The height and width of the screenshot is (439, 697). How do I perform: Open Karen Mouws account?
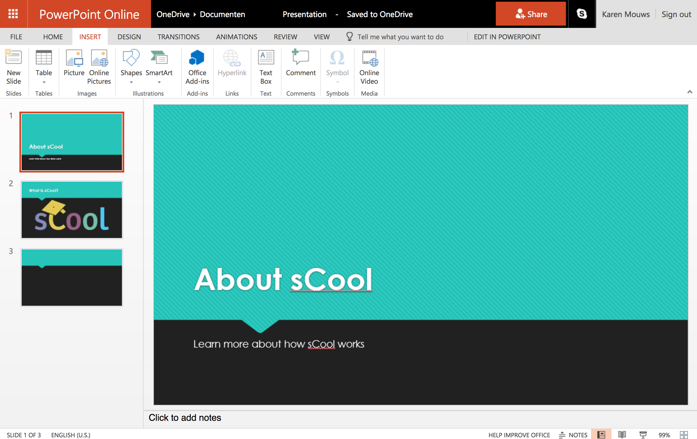625,14
